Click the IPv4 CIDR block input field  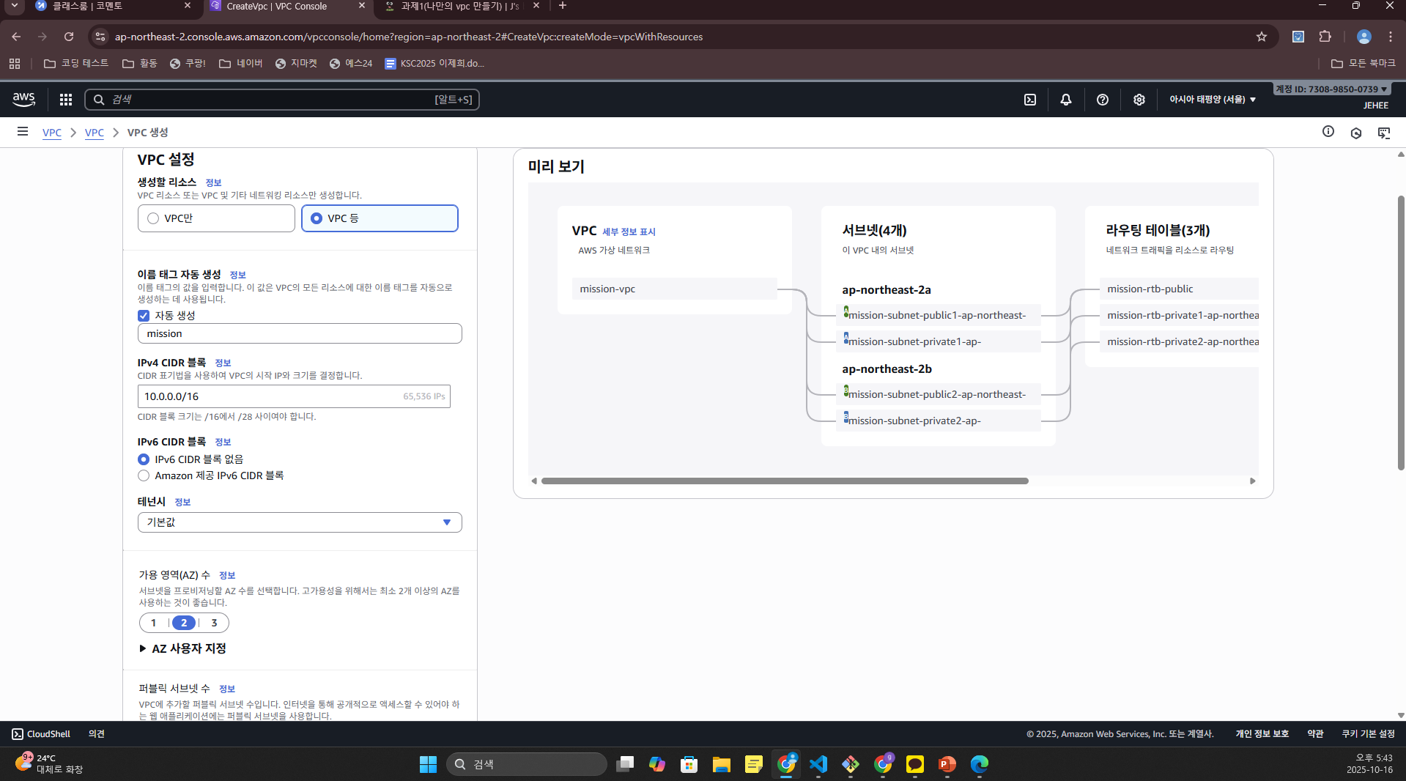pyautogui.click(x=271, y=396)
